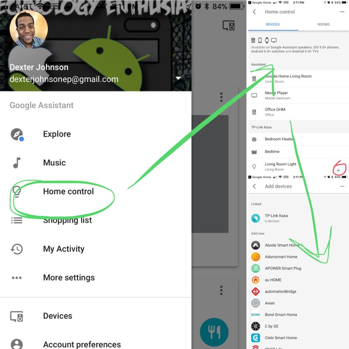The height and width of the screenshot is (349, 349).
Task: Open the Devices icon in the drawer
Action: 17,316
